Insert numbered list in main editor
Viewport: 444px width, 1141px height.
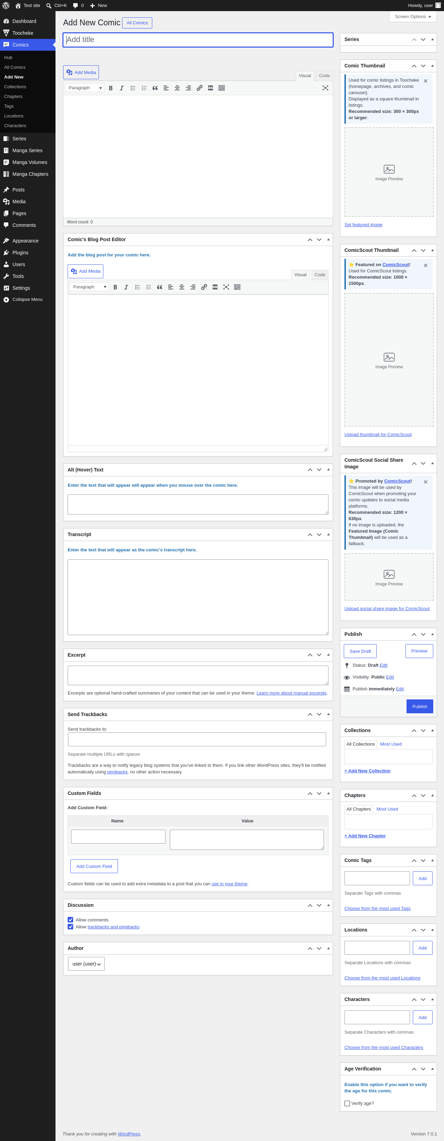click(144, 88)
